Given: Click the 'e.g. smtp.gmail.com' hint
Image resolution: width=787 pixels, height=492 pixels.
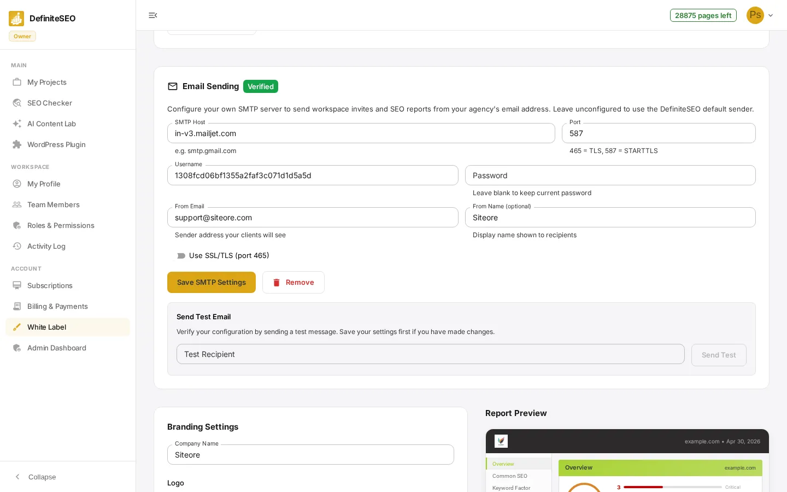Looking at the screenshot, I should [205, 151].
